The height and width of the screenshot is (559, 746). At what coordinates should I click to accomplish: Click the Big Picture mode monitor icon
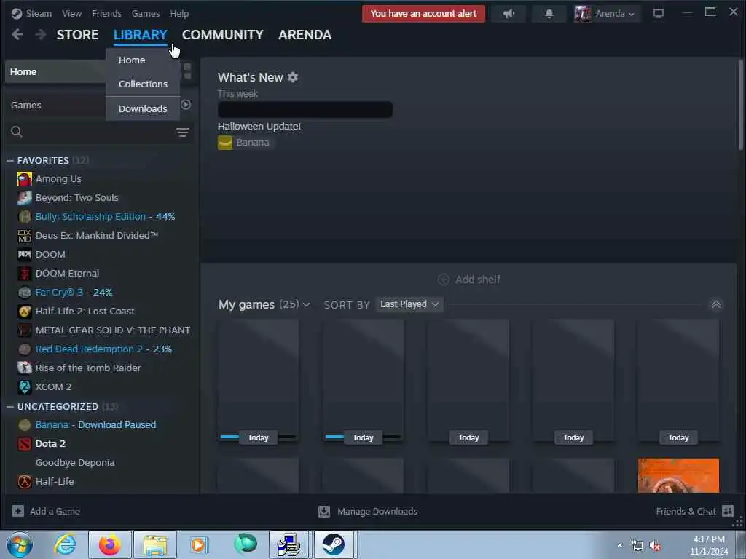(659, 13)
